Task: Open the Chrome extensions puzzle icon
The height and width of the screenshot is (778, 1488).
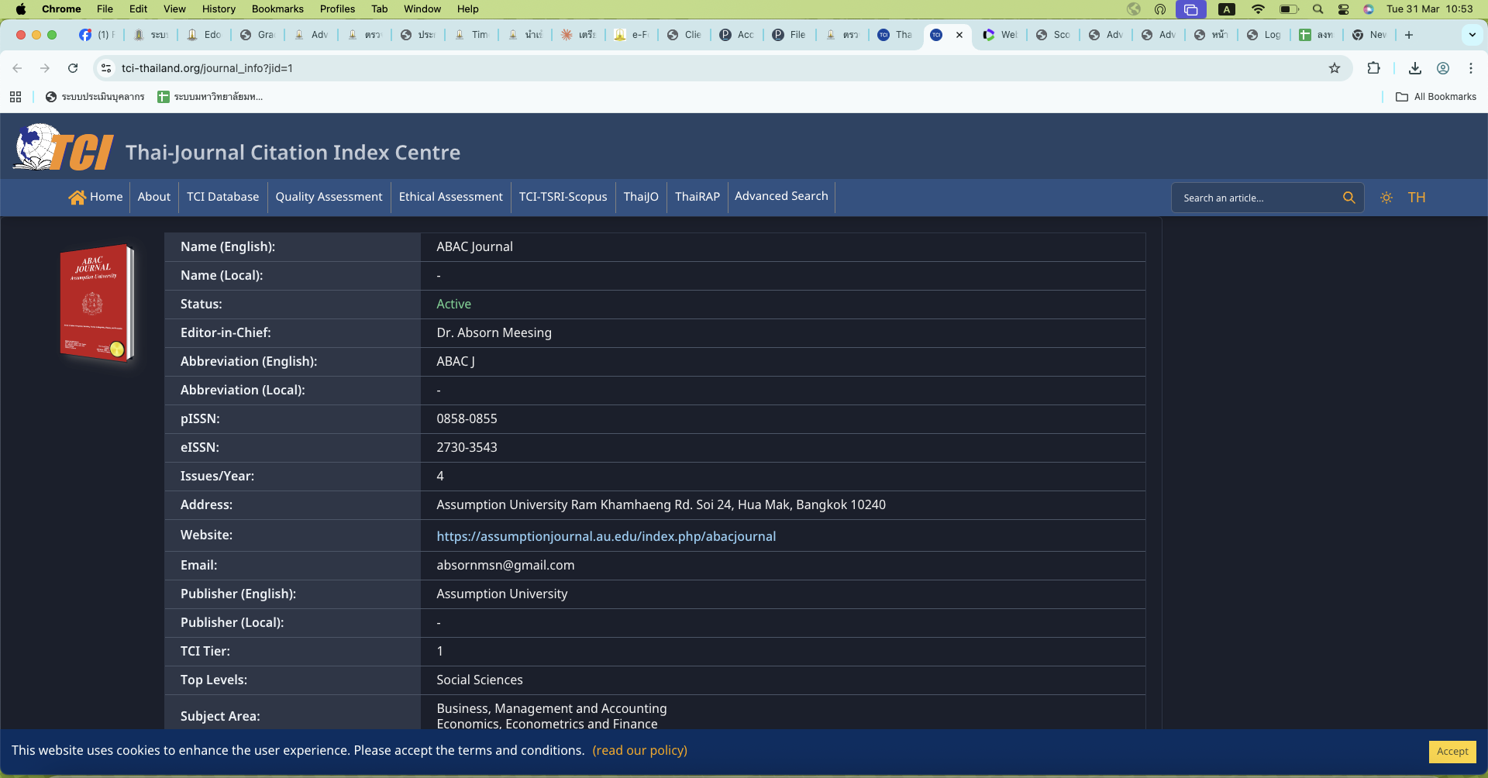Action: [x=1374, y=68]
